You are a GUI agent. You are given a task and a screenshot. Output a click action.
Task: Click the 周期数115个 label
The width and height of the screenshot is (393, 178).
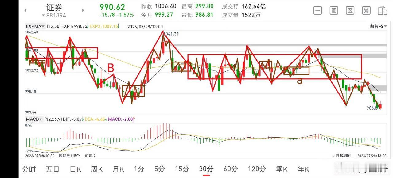click(x=69, y=156)
